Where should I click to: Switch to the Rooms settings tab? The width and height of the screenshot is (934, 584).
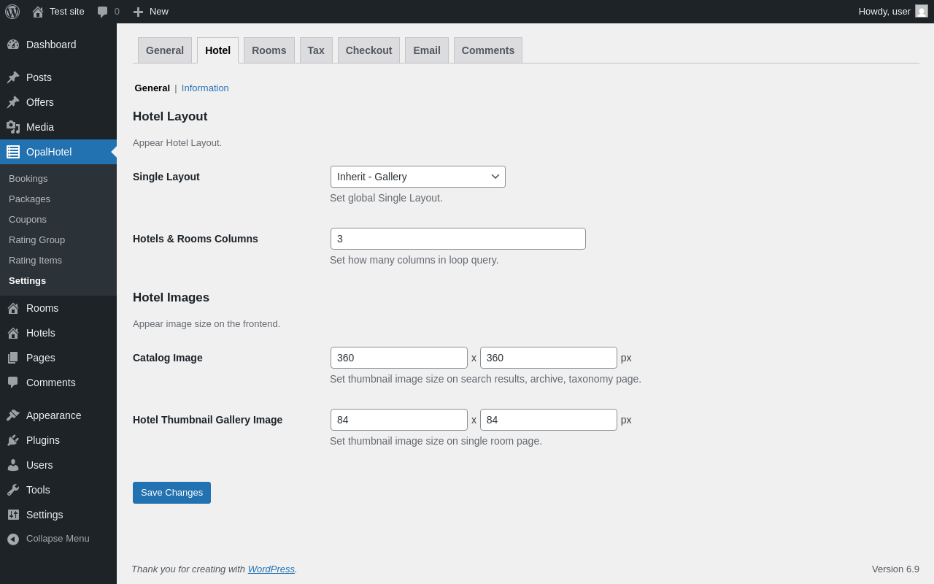pyautogui.click(x=269, y=50)
